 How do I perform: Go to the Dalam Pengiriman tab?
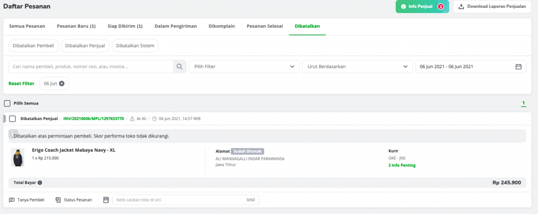[175, 26]
